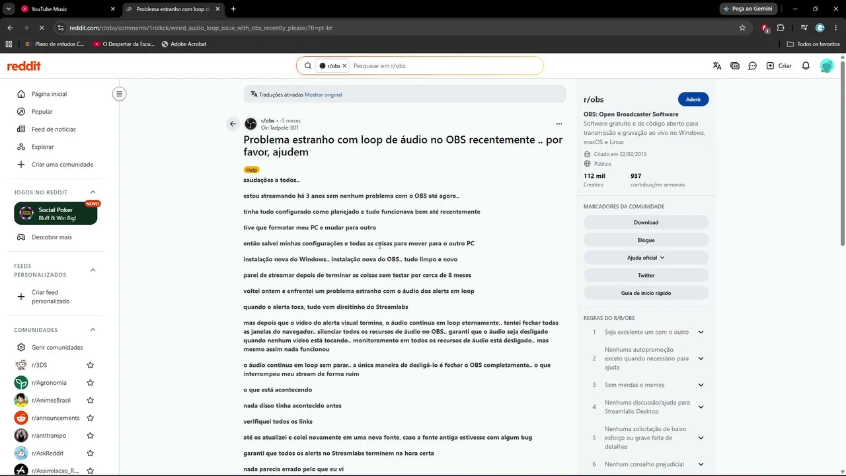Collapse the left navigation sidebar
The width and height of the screenshot is (846, 476).
pos(120,94)
